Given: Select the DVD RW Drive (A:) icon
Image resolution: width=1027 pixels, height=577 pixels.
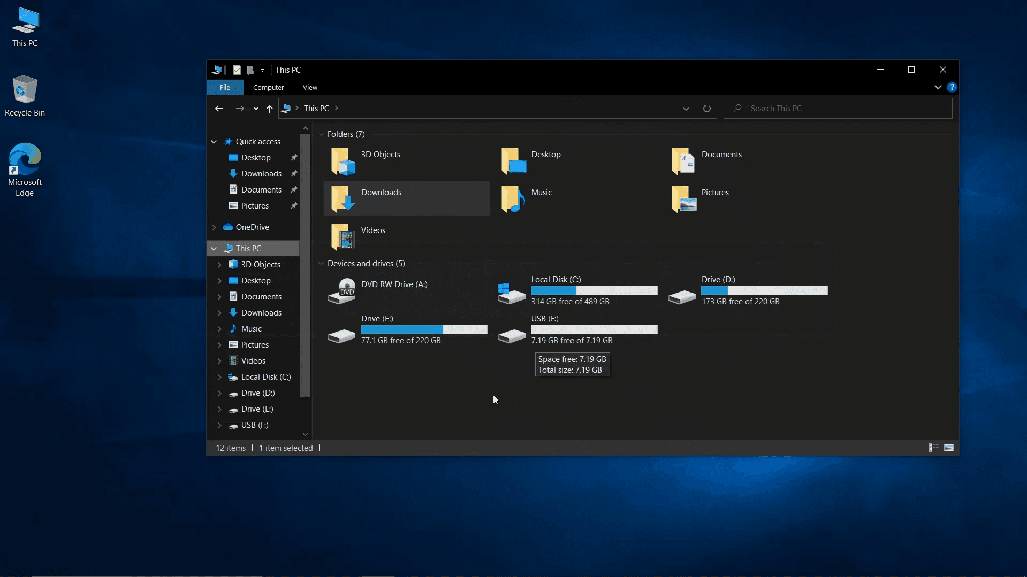Looking at the screenshot, I should (x=342, y=291).
